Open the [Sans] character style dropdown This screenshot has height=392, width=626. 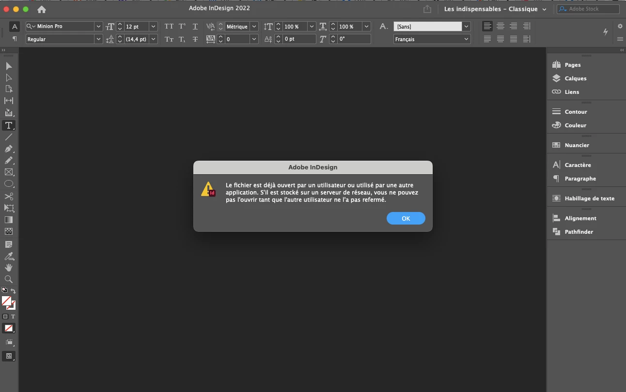(467, 27)
